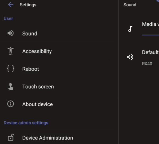This screenshot has height=144, width=159.
Task: Click the About device info icon
Action: (11, 104)
